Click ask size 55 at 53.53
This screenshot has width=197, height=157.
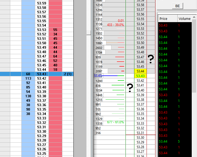pyautogui.click(x=55, y=30)
